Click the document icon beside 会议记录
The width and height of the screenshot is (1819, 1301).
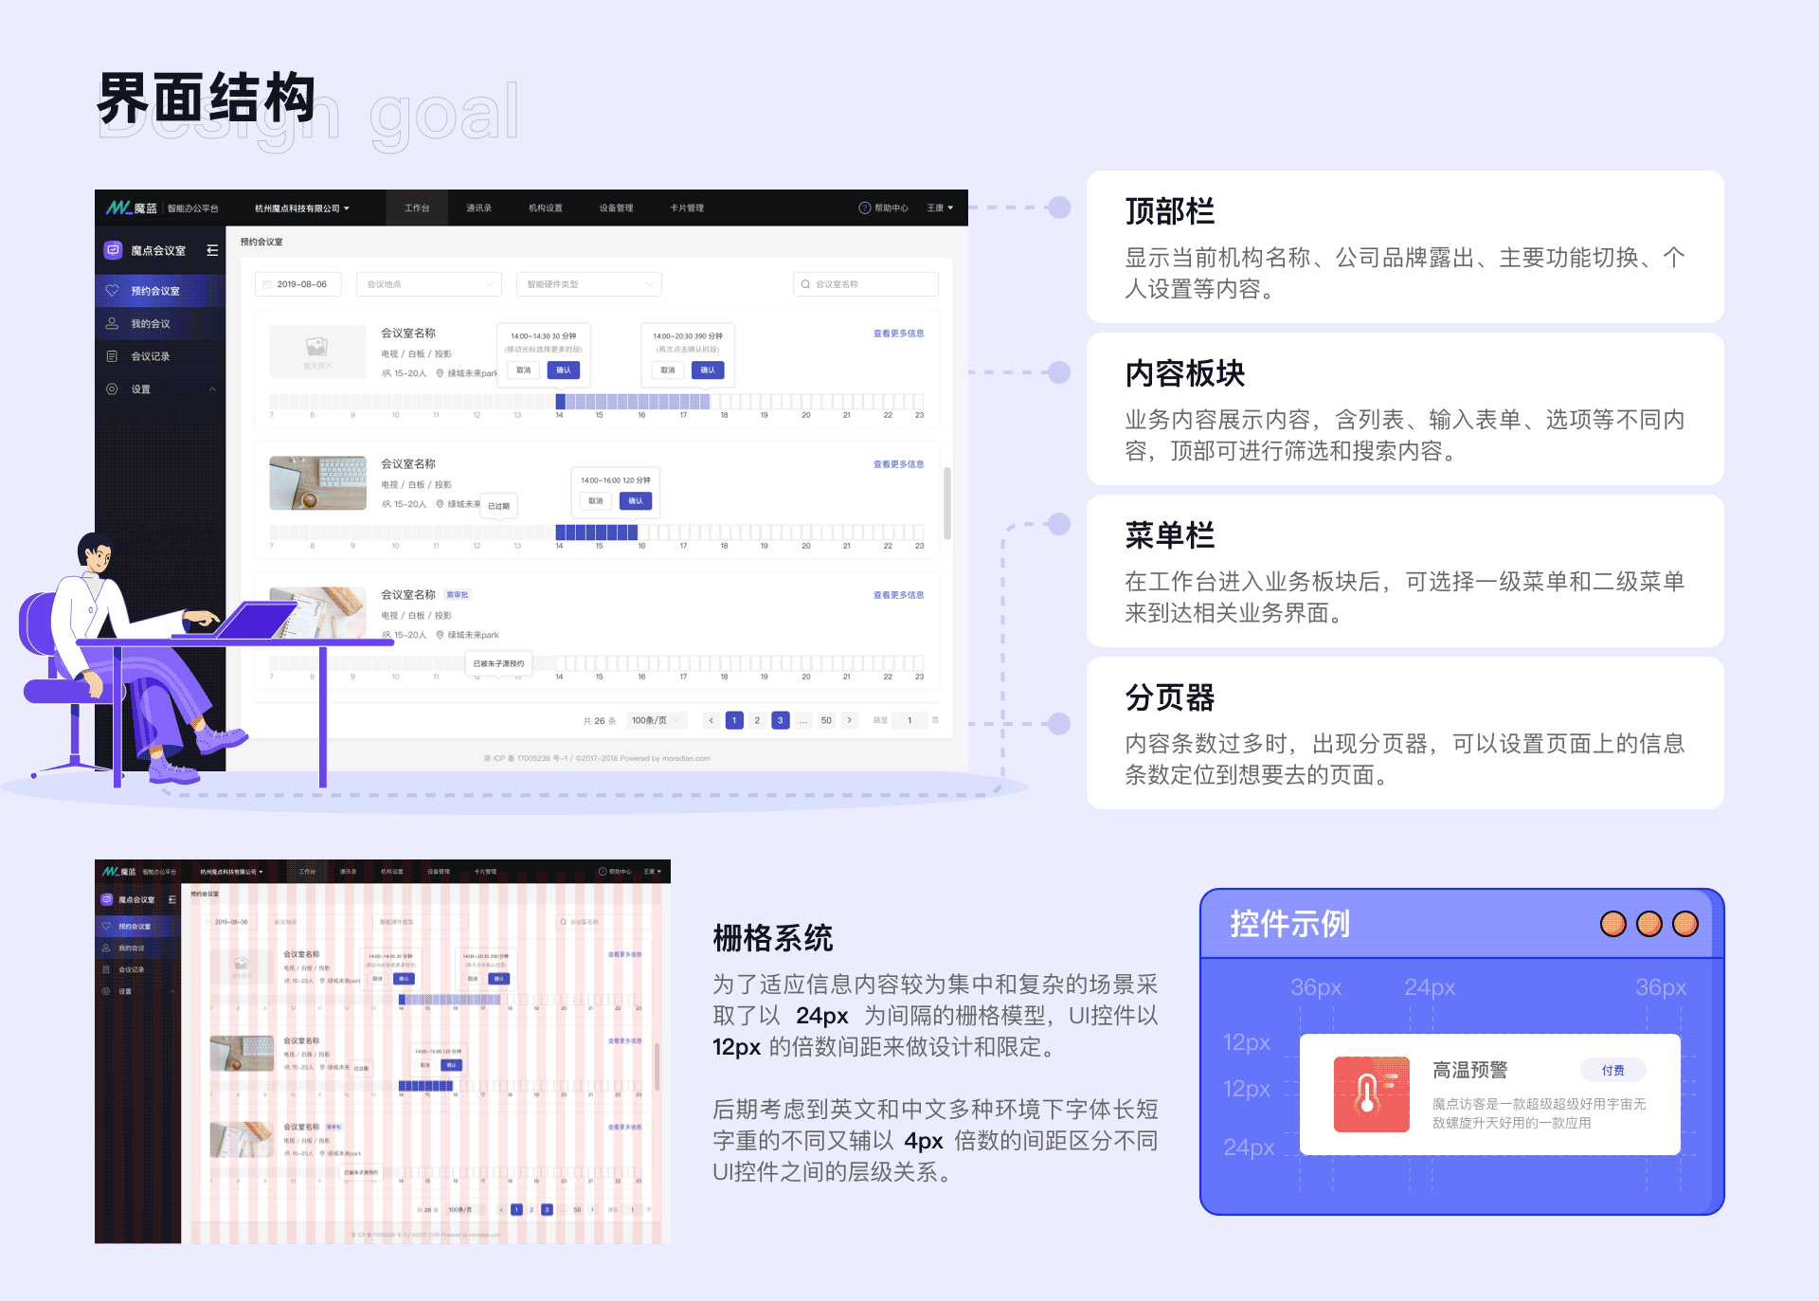pyautogui.click(x=112, y=356)
